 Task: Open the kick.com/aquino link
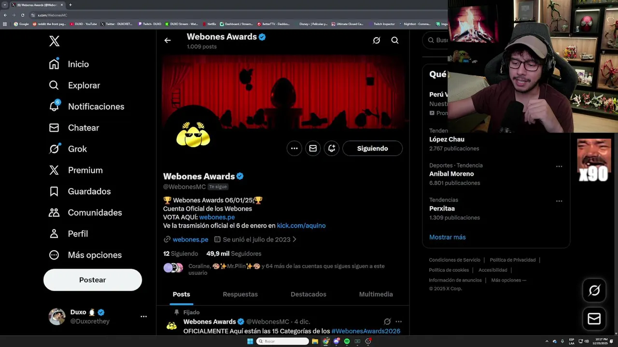tap(301, 226)
